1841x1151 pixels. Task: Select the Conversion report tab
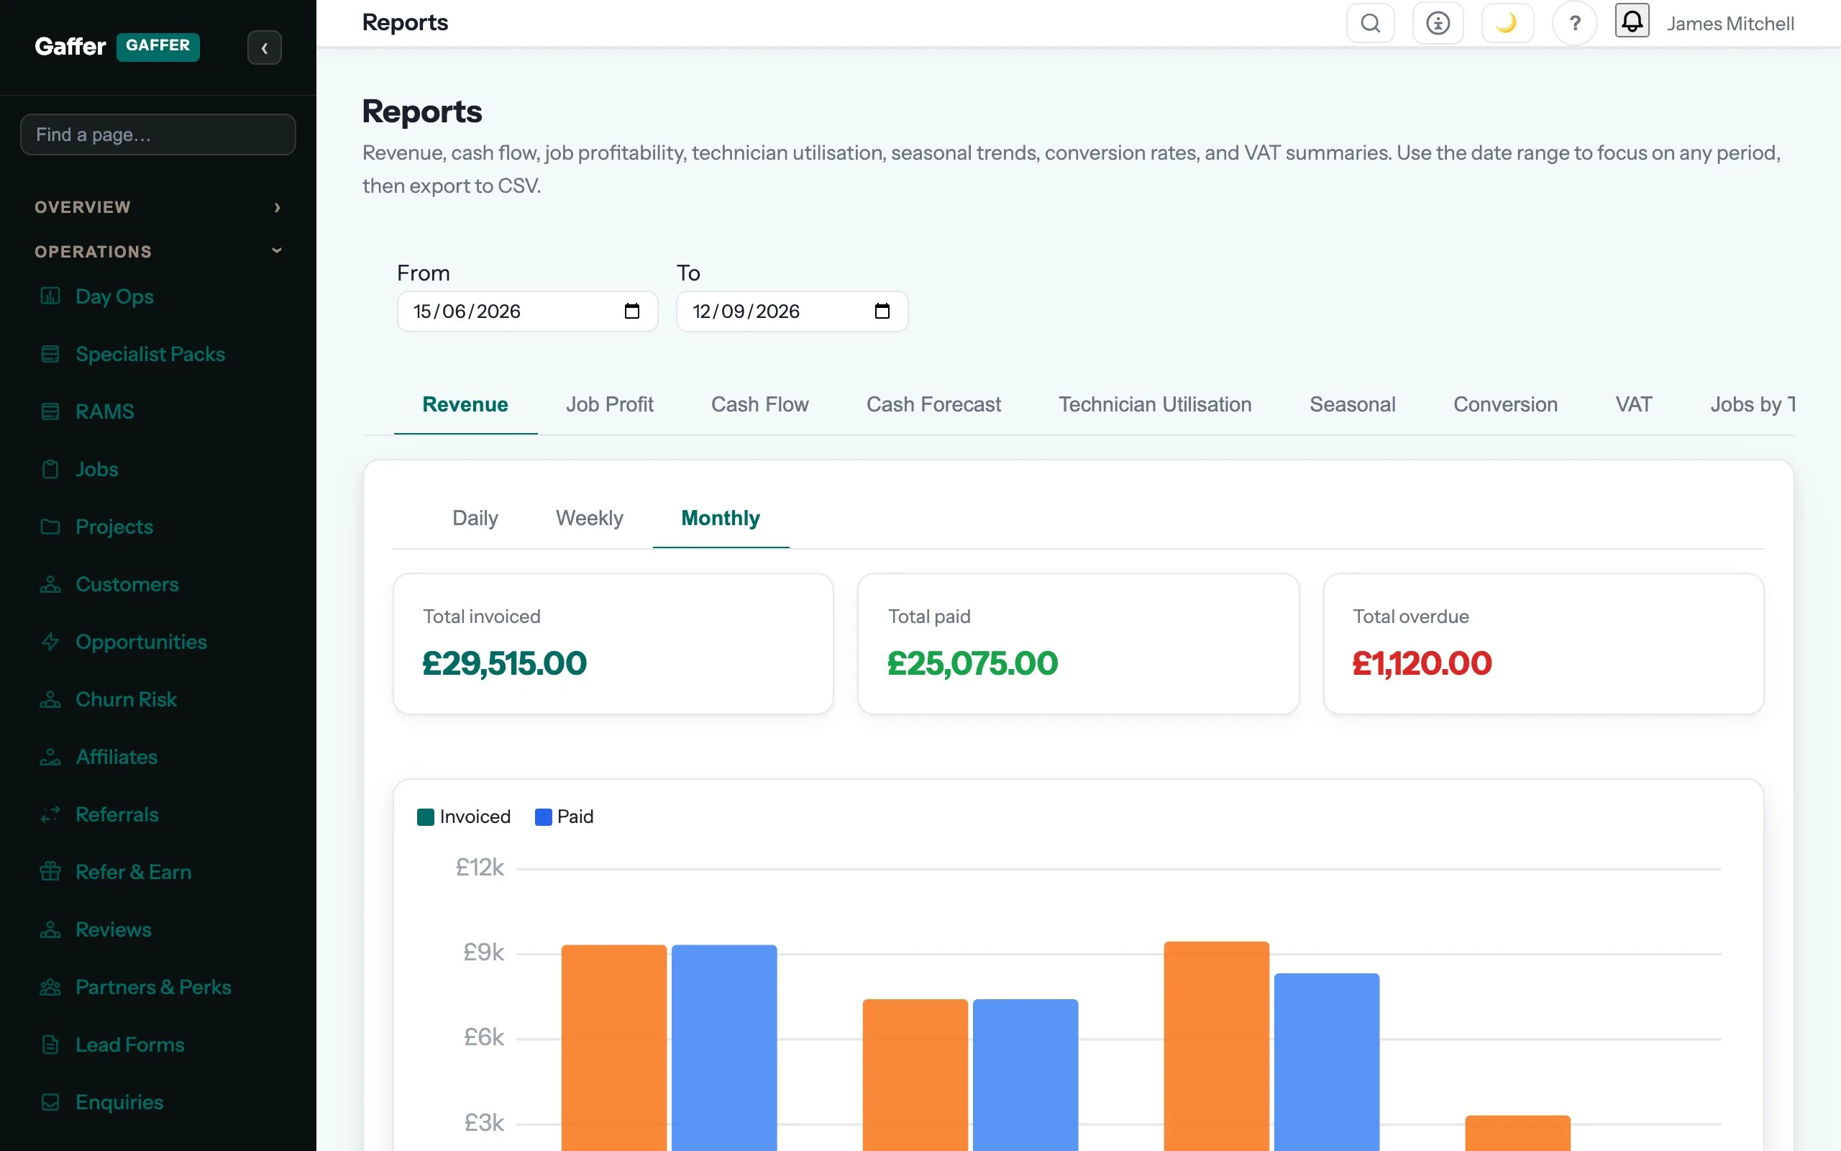click(1505, 404)
